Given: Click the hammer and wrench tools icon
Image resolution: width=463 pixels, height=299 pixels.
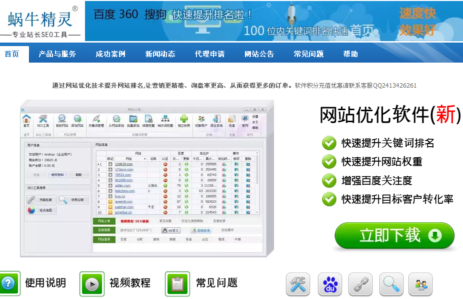Looking at the screenshot, I should pyautogui.click(x=298, y=284).
